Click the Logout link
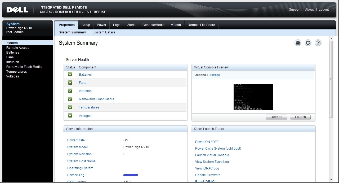 click(x=324, y=10)
